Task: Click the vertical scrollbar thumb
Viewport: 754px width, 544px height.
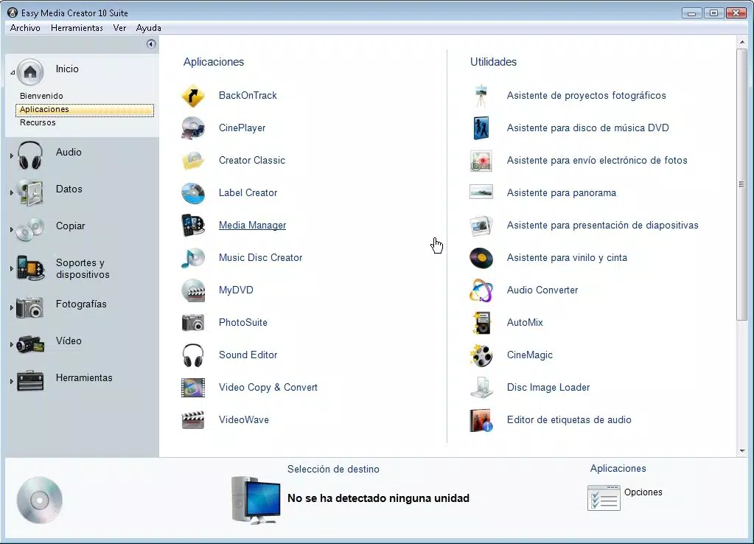Action: [x=741, y=184]
